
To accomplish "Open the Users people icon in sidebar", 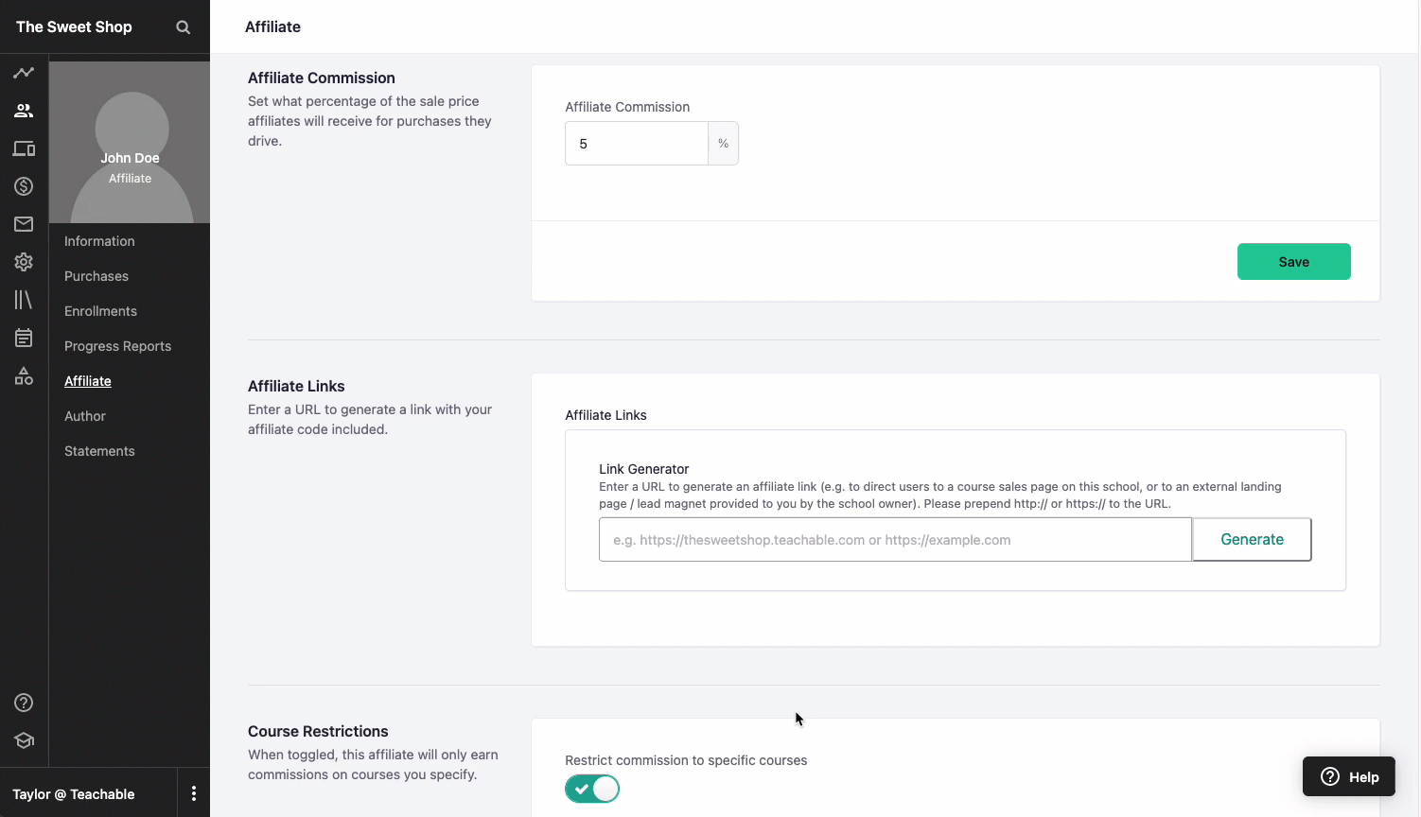I will click(x=24, y=111).
